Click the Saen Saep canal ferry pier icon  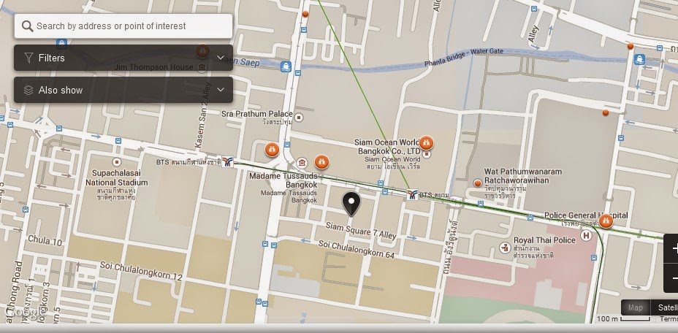coord(286,67)
